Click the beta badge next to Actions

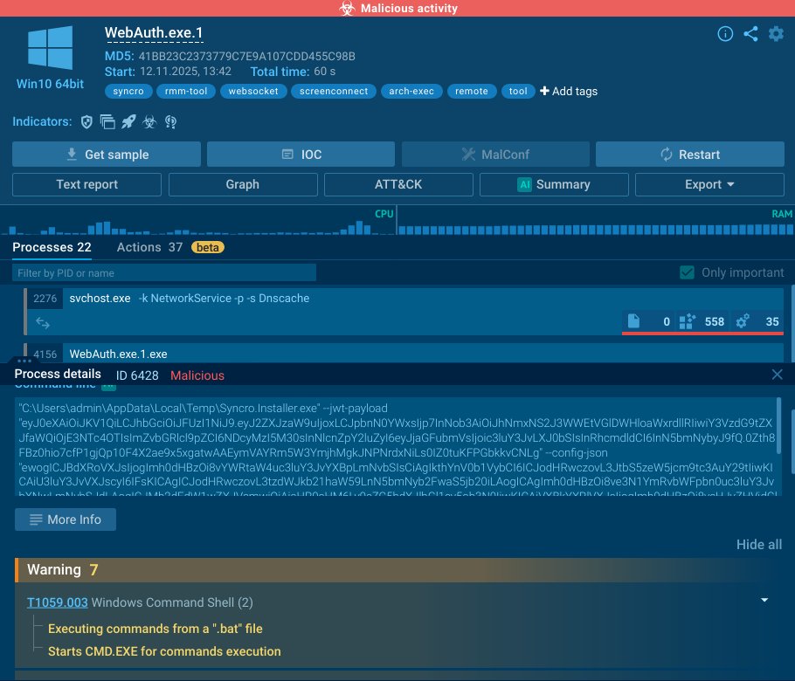tap(207, 247)
